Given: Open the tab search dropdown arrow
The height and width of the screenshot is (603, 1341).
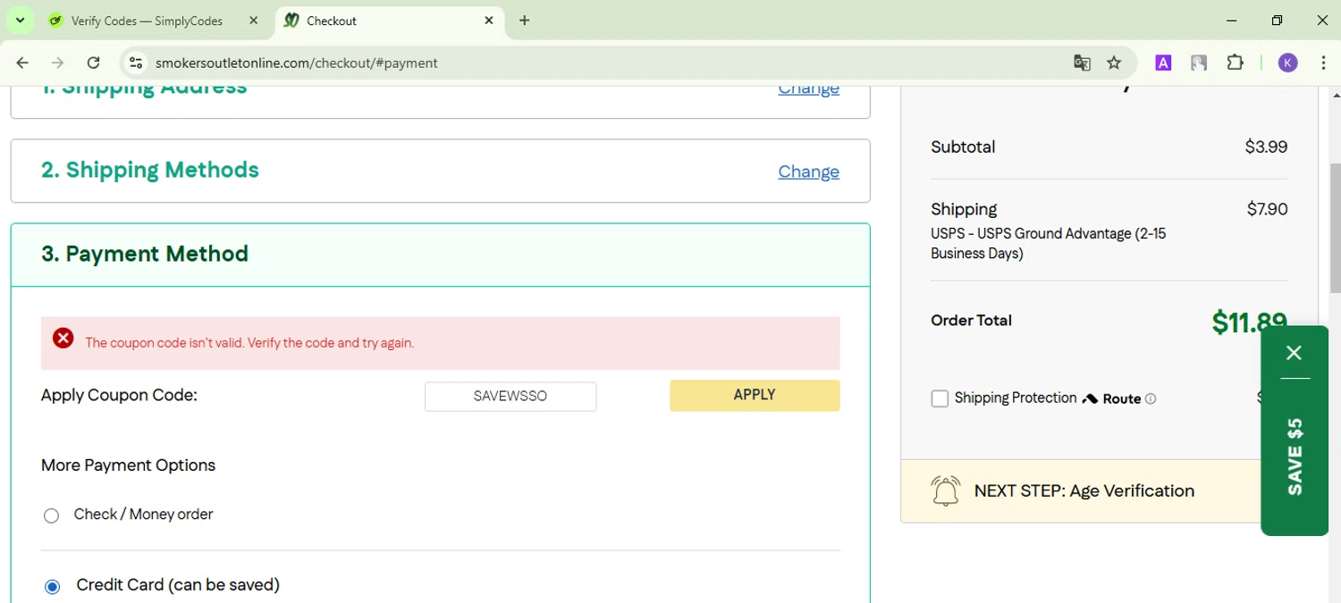Looking at the screenshot, I should (x=20, y=21).
